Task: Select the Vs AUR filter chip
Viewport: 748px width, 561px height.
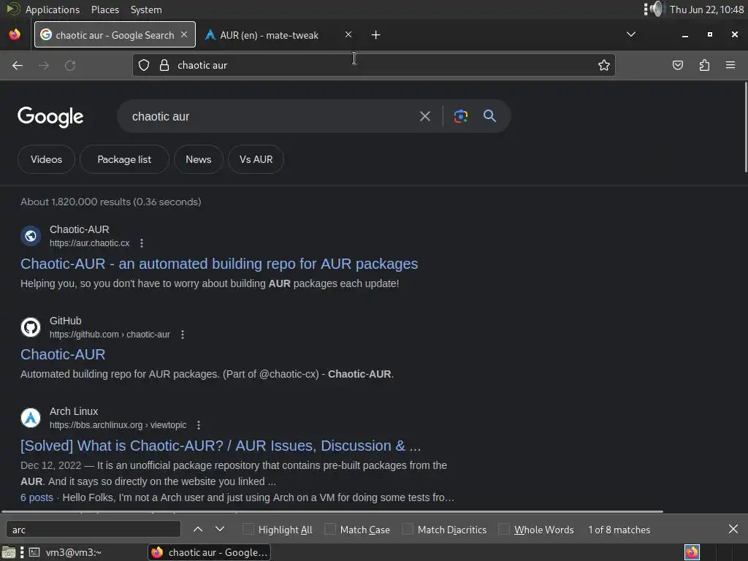Action: [x=256, y=159]
